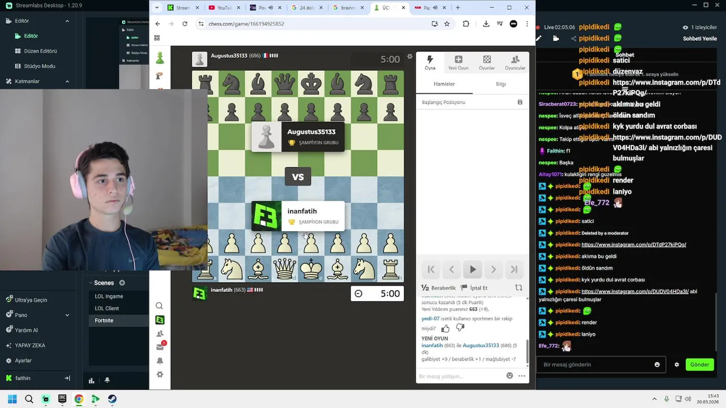Image resolution: width=726 pixels, height=408 pixels.
Task: Switch to the YouTube browser tab
Action: click(x=225, y=8)
